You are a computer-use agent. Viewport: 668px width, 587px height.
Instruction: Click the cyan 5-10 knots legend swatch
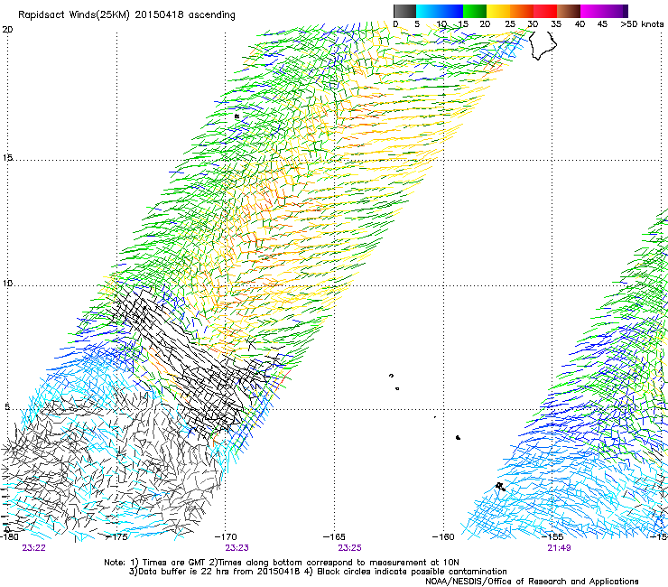point(428,11)
